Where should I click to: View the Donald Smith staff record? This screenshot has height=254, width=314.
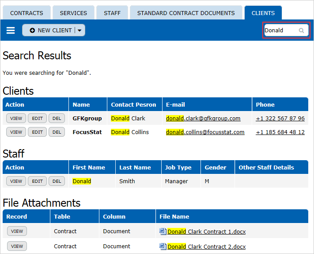[16, 181]
